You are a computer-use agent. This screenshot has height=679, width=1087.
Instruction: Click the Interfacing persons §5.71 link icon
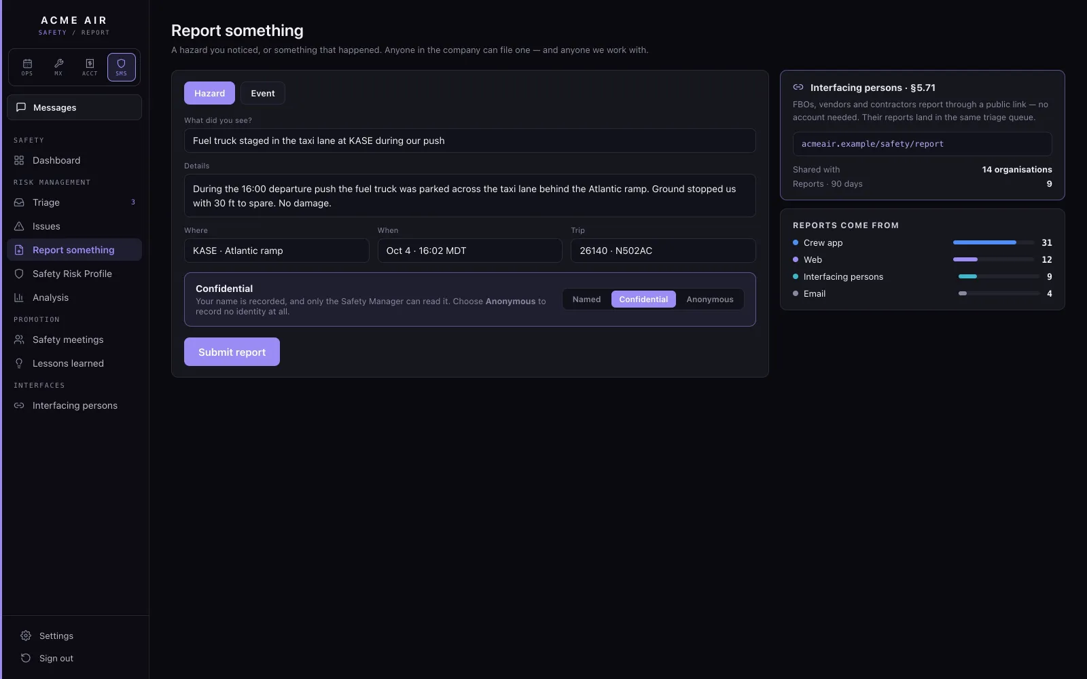pyautogui.click(x=798, y=88)
